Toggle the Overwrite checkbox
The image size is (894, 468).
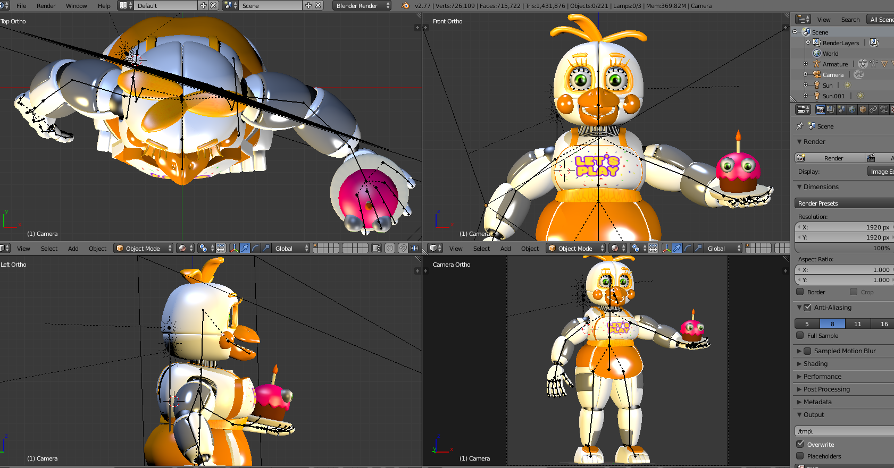[x=800, y=444]
